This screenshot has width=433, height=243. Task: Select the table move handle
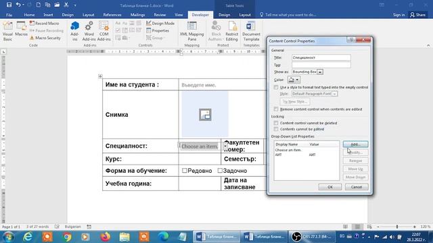[x=100, y=76]
